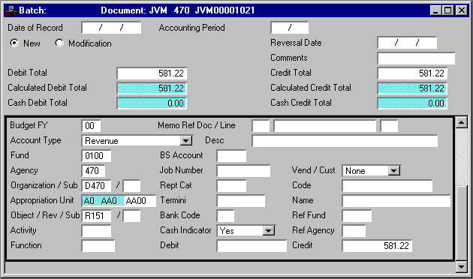Open the Account Type dropdown arrow
473x279 pixels.
(x=186, y=141)
